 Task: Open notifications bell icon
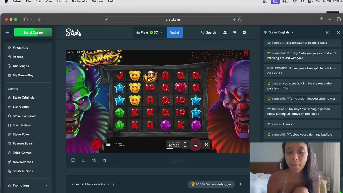point(234,32)
